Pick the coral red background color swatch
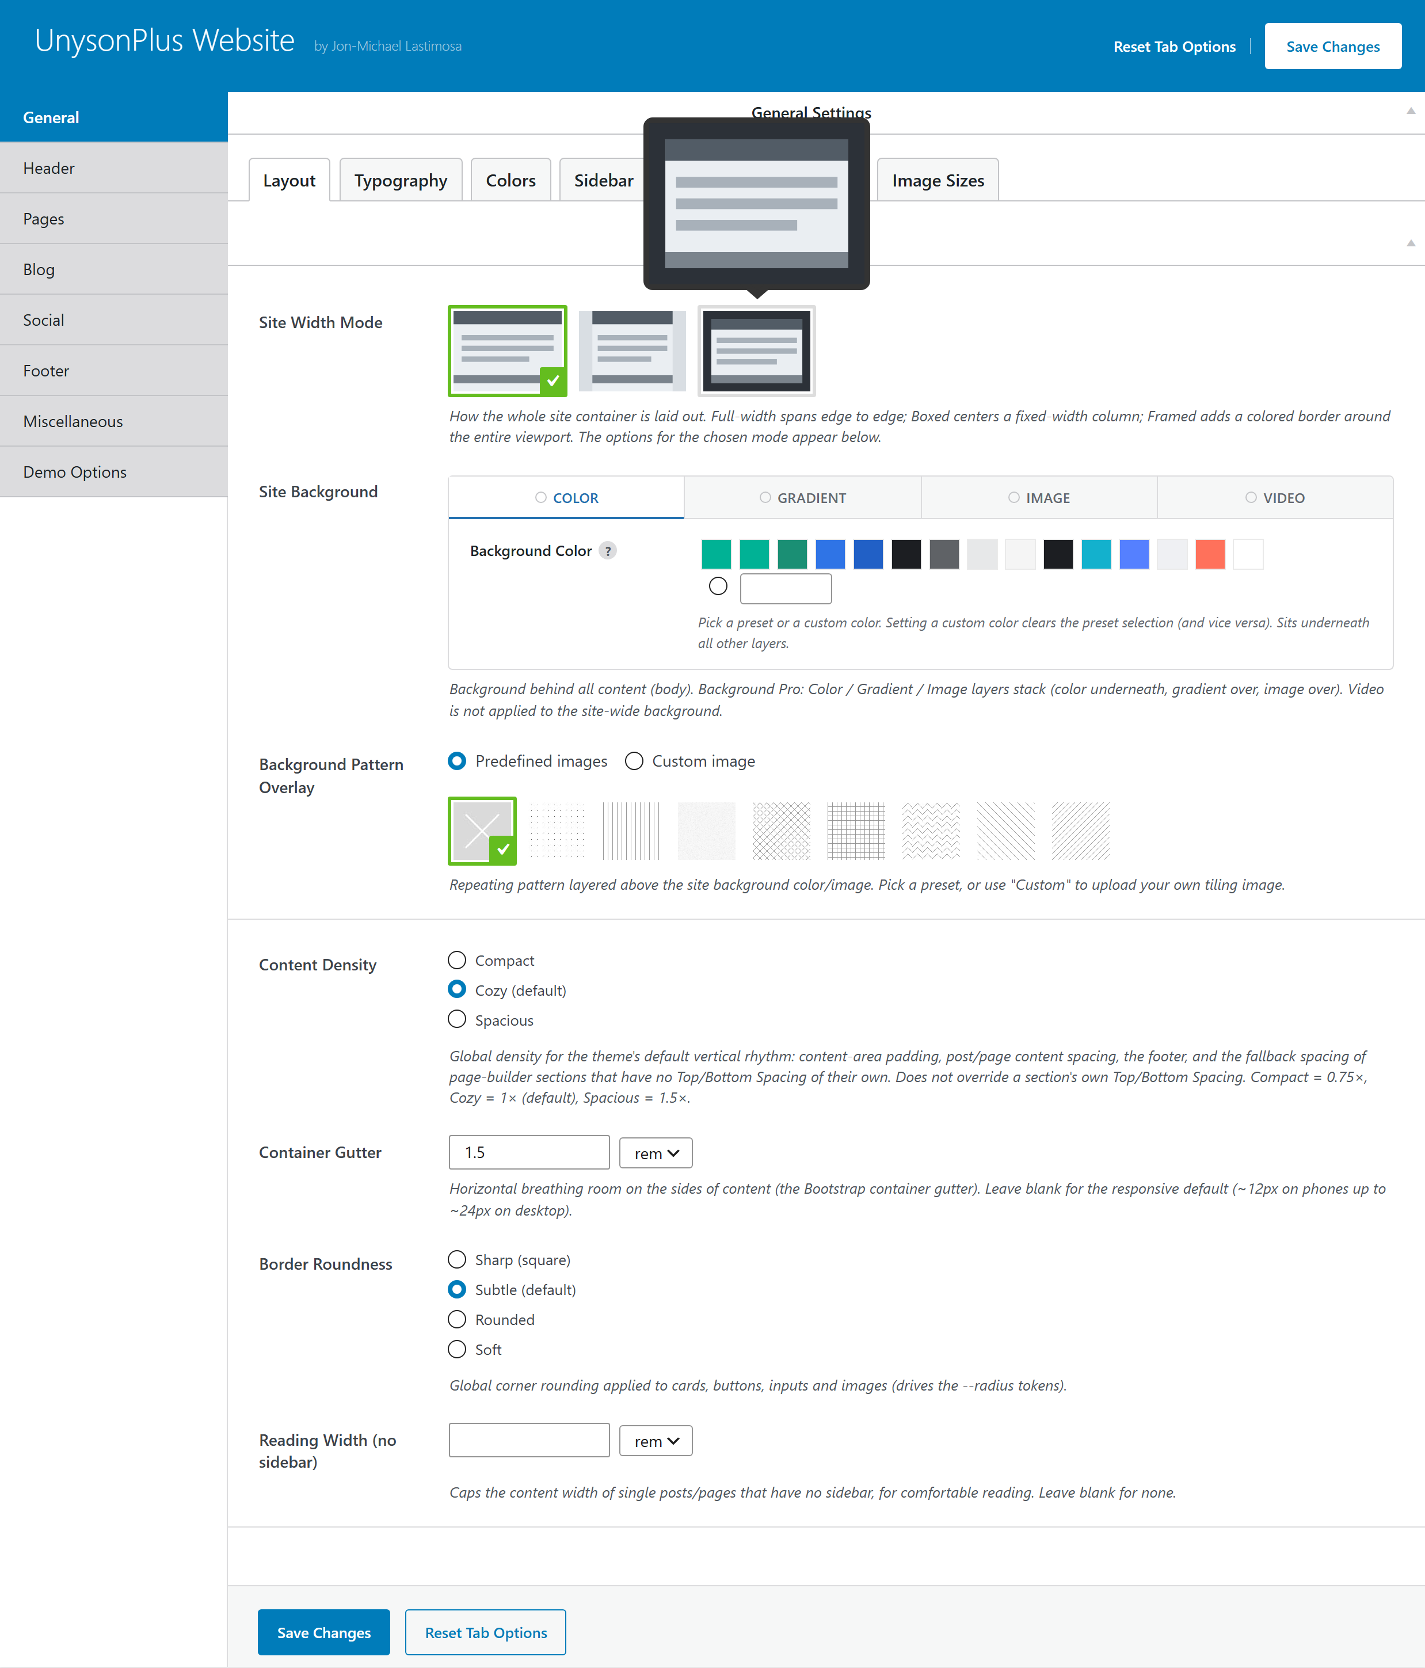 [1210, 554]
